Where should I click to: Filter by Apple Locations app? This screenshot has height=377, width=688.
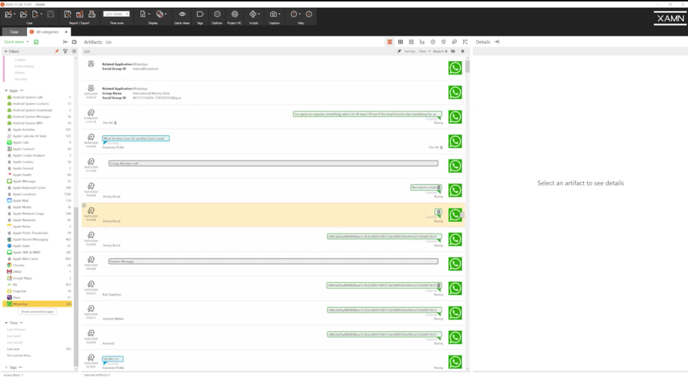38,194
